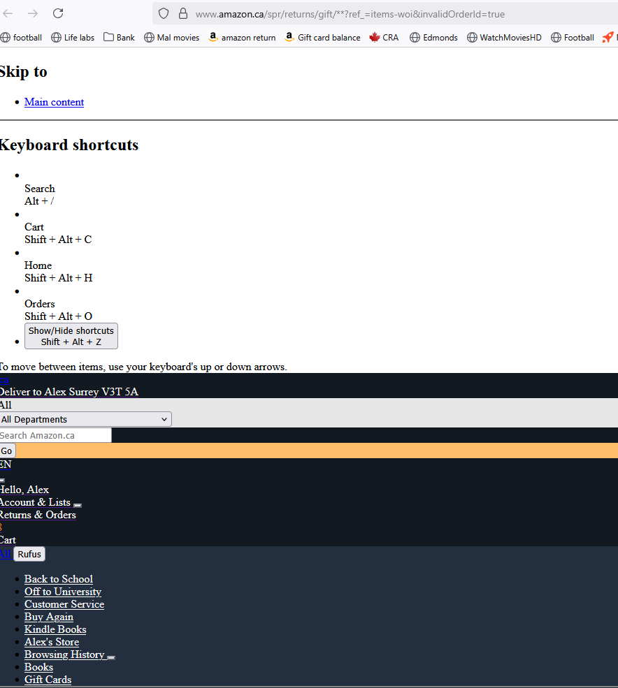Viewport: 618px width, 688px height.
Task: Click the Search shortcut label
Action: tap(40, 189)
